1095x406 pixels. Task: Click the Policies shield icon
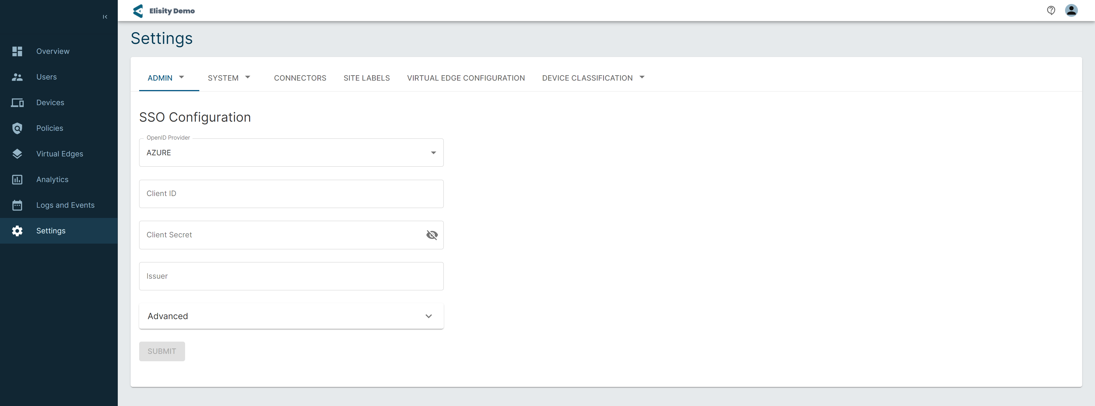point(17,128)
